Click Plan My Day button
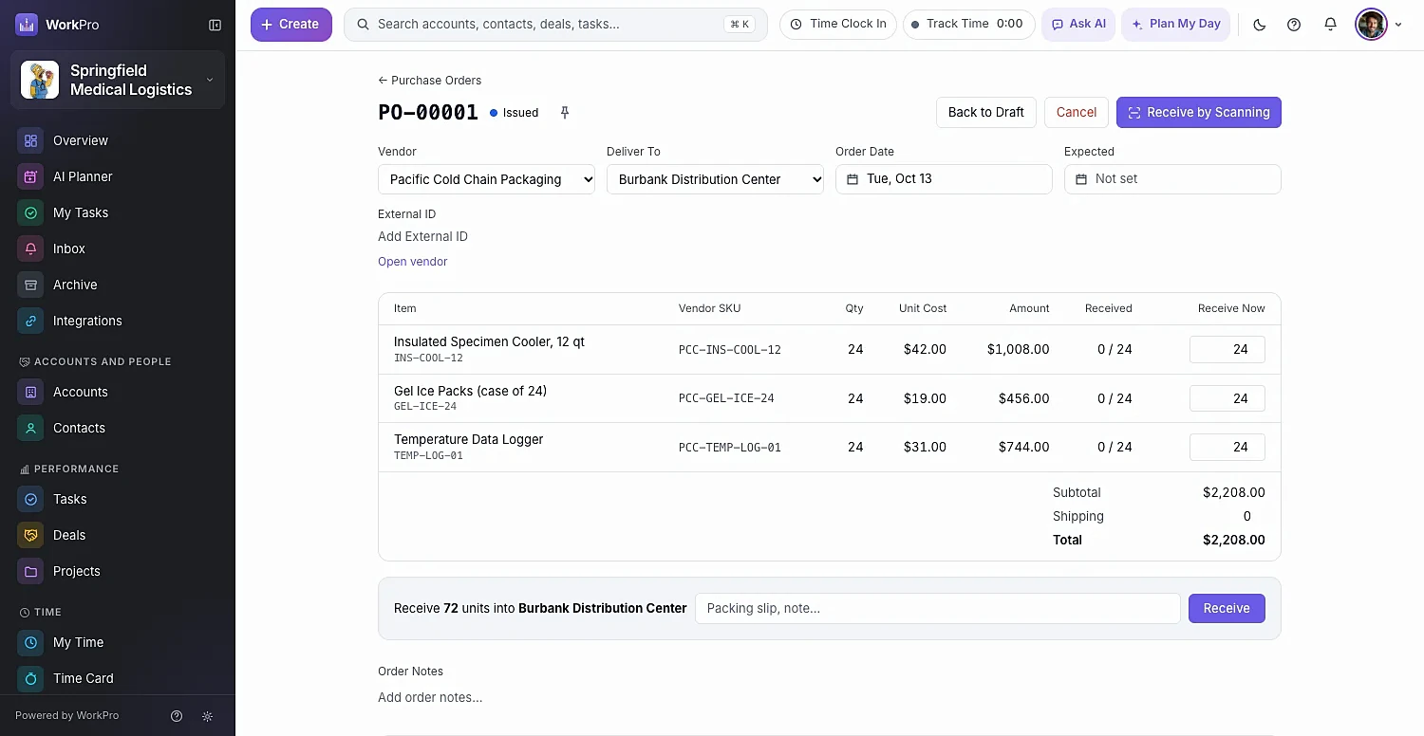Image resolution: width=1424 pixels, height=736 pixels. point(1176,25)
